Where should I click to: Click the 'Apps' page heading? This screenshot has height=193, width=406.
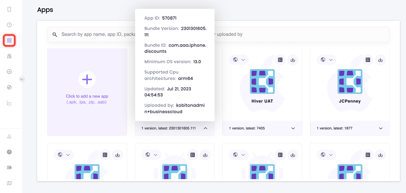tap(45, 10)
